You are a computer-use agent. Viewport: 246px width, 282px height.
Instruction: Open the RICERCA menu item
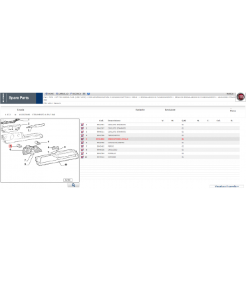(76, 94)
